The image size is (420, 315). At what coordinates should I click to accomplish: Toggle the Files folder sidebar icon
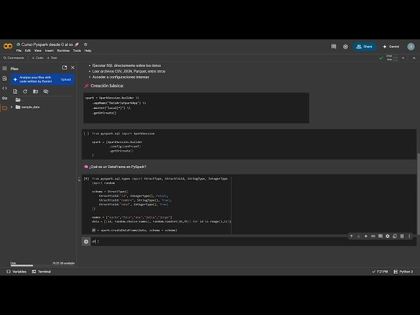coord(5,108)
